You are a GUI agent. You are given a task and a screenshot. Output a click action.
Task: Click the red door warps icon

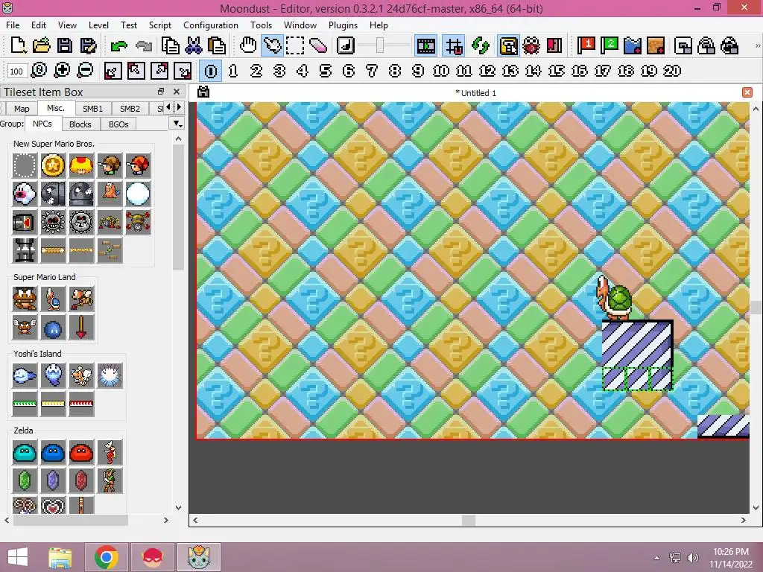coord(554,45)
